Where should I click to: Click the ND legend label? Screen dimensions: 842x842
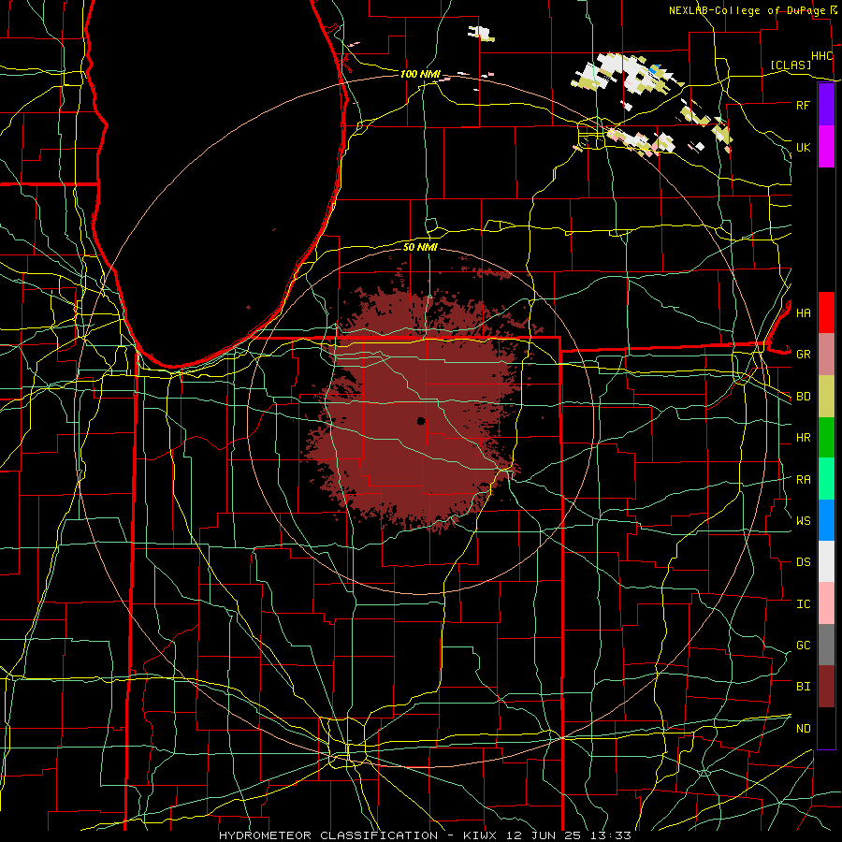point(803,728)
